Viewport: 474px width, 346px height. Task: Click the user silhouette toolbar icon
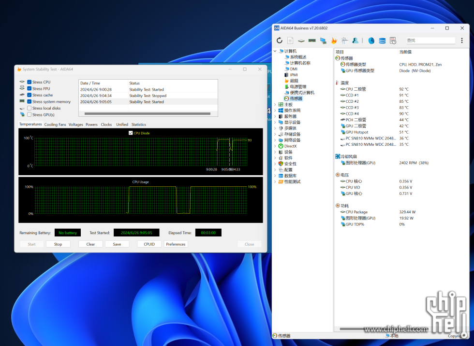pyautogui.click(x=355, y=41)
